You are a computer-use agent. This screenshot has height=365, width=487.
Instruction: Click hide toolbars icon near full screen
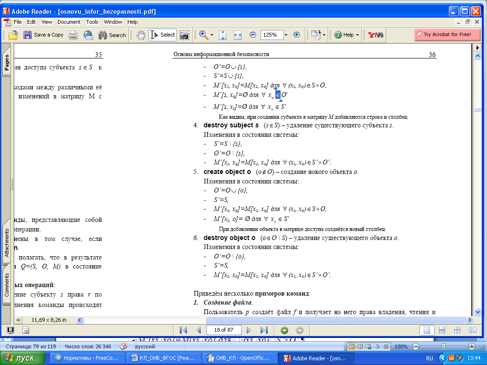point(26,330)
